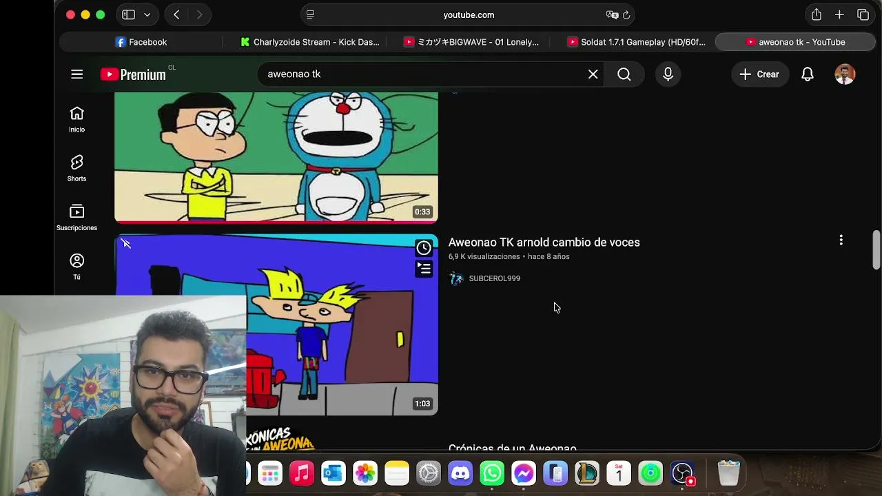Screen dimensions: 882x496
Task: Go to YouTube Premium home via logo
Action: [134, 74]
